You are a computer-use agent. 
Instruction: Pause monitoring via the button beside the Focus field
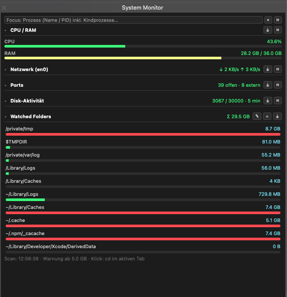point(278,20)
